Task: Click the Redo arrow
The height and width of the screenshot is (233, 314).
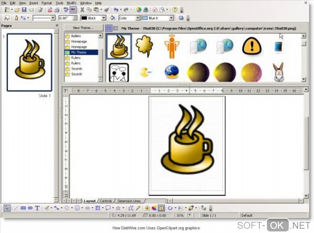Action: [126, 10]
